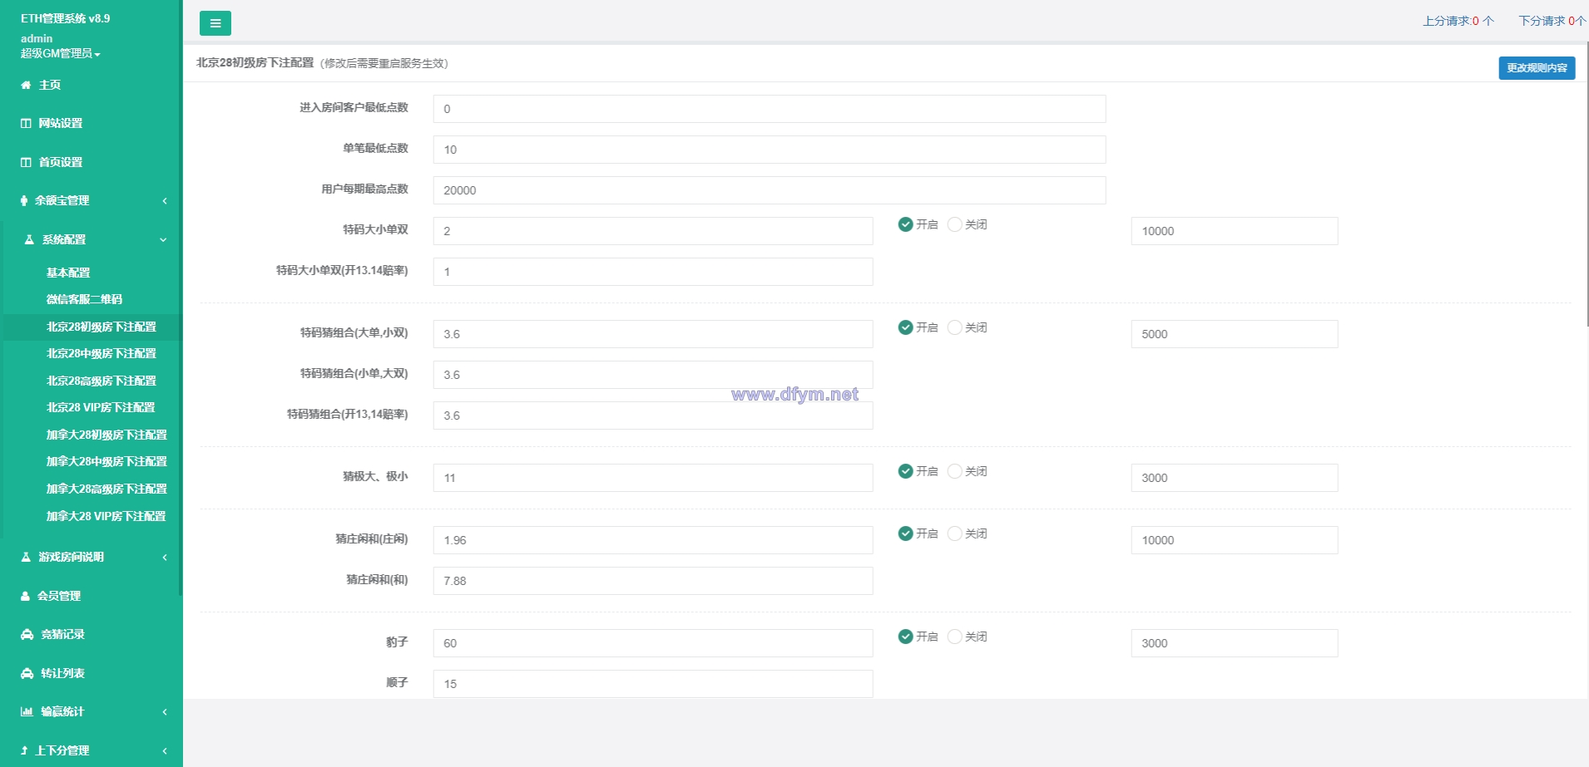The image size is (1589, 767).
Task: Click the home icon beside 主页
Action: point(26,85)
